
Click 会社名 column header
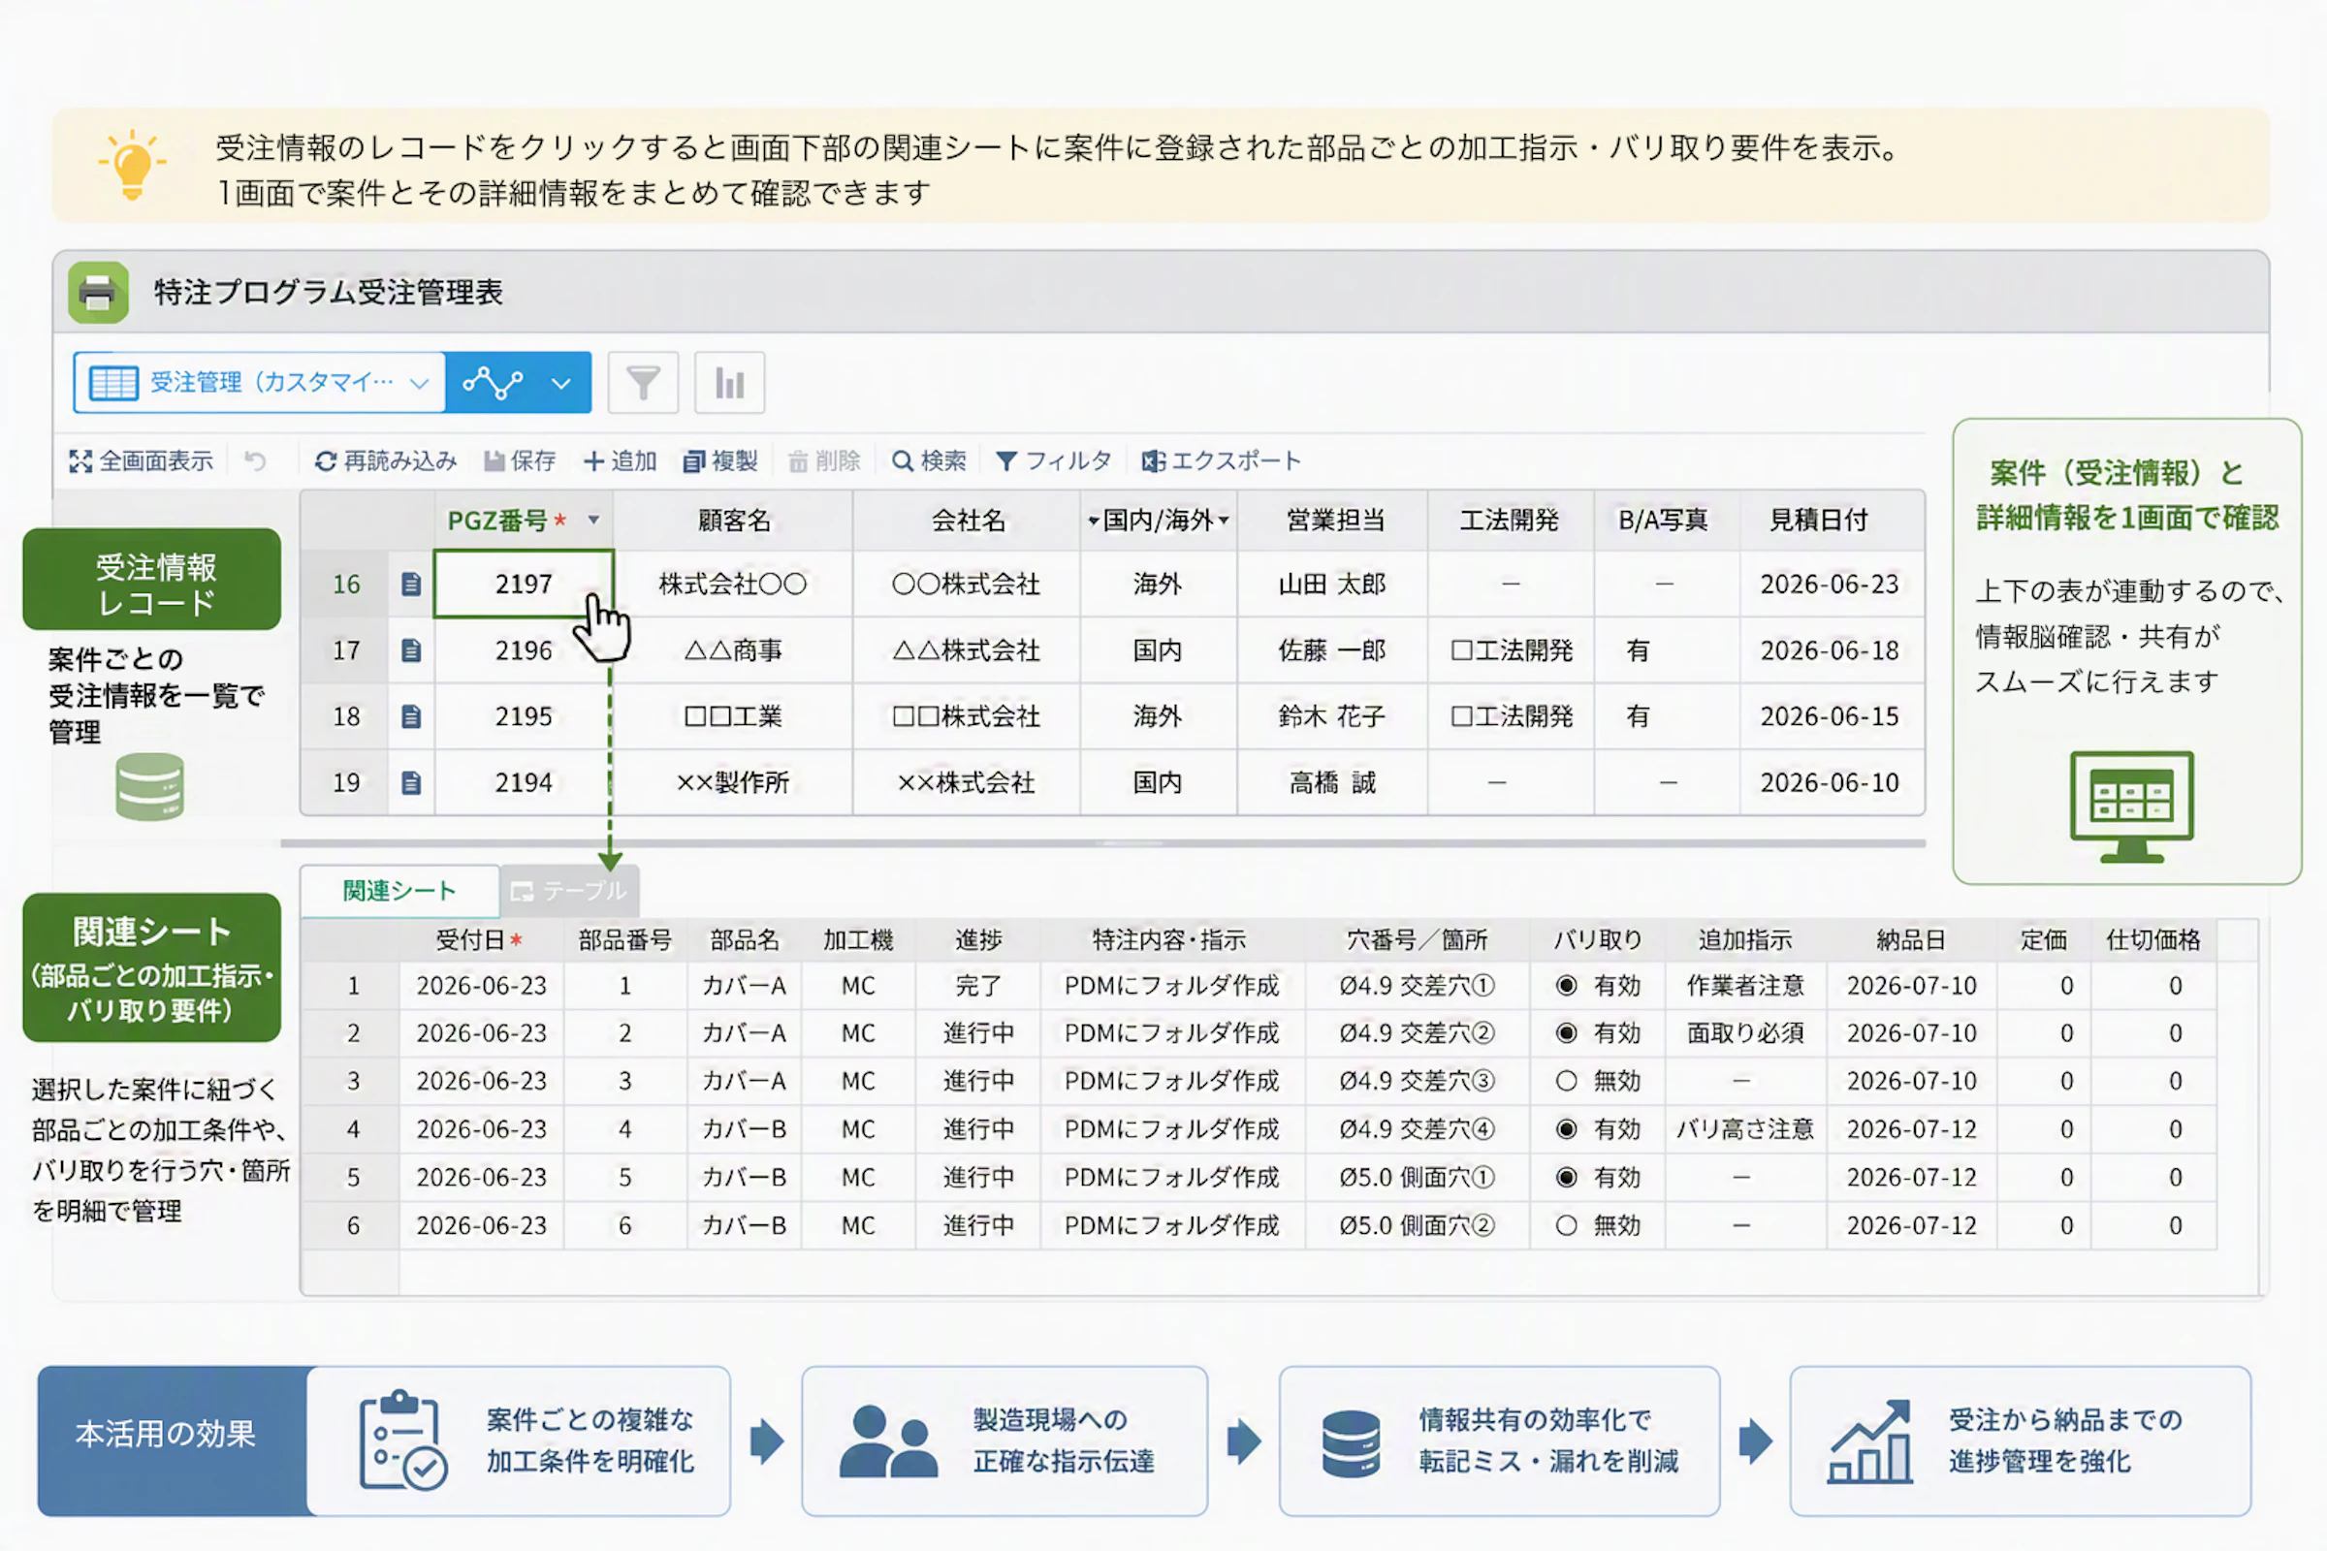point(967,521)
